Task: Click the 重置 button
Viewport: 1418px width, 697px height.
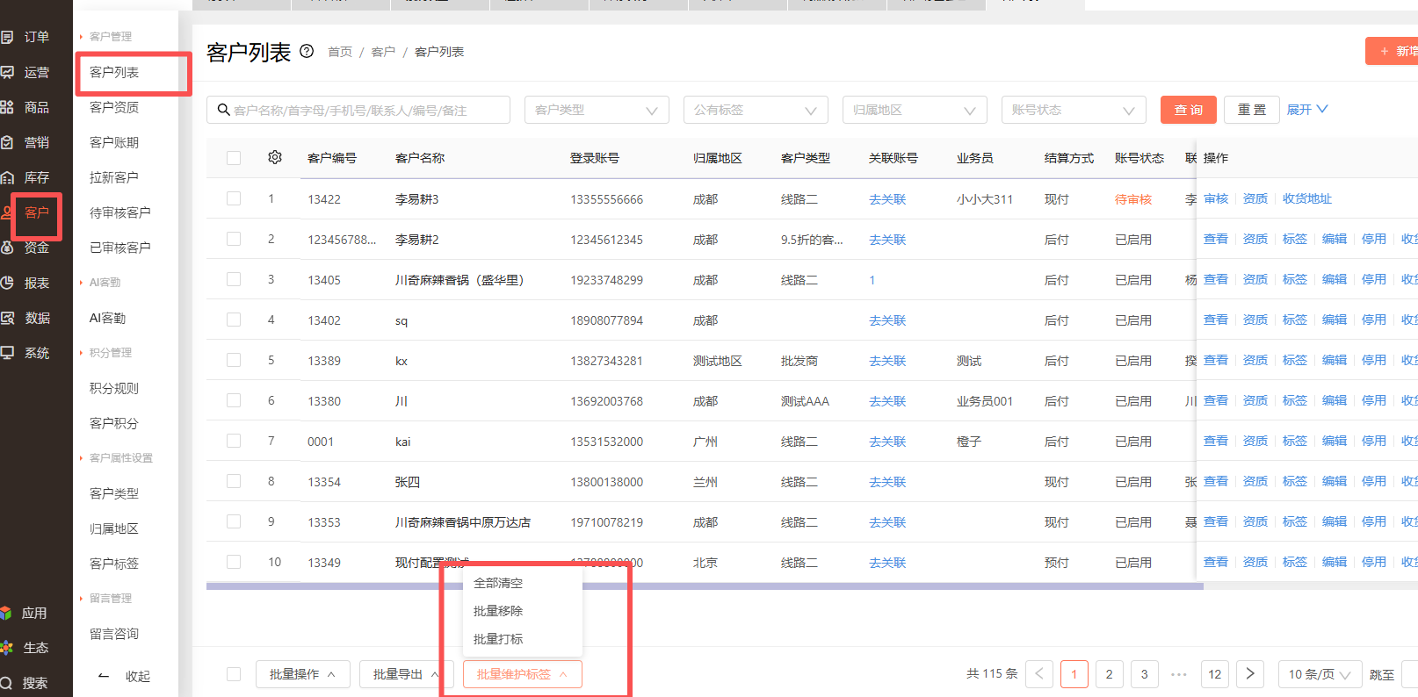Action: [1252, 110]
